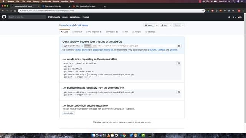Close the Git - Downloading Package tab
246x138 pixels.
[100, 6]
